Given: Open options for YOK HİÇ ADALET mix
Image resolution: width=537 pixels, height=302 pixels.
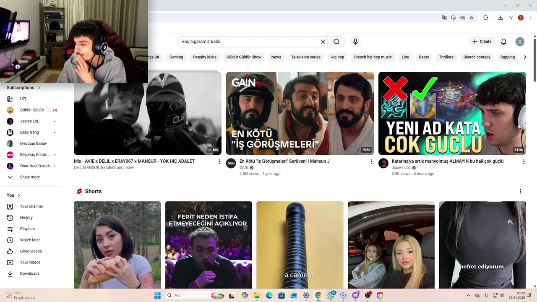Looking at the screenshot, I should [219, 161].
